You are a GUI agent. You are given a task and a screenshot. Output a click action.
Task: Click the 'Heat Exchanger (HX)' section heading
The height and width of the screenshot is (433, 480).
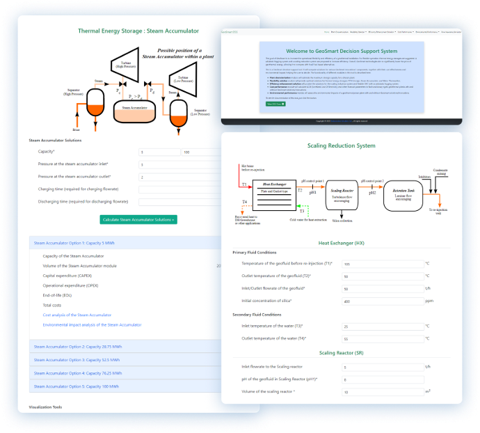[x=342, y=243]
